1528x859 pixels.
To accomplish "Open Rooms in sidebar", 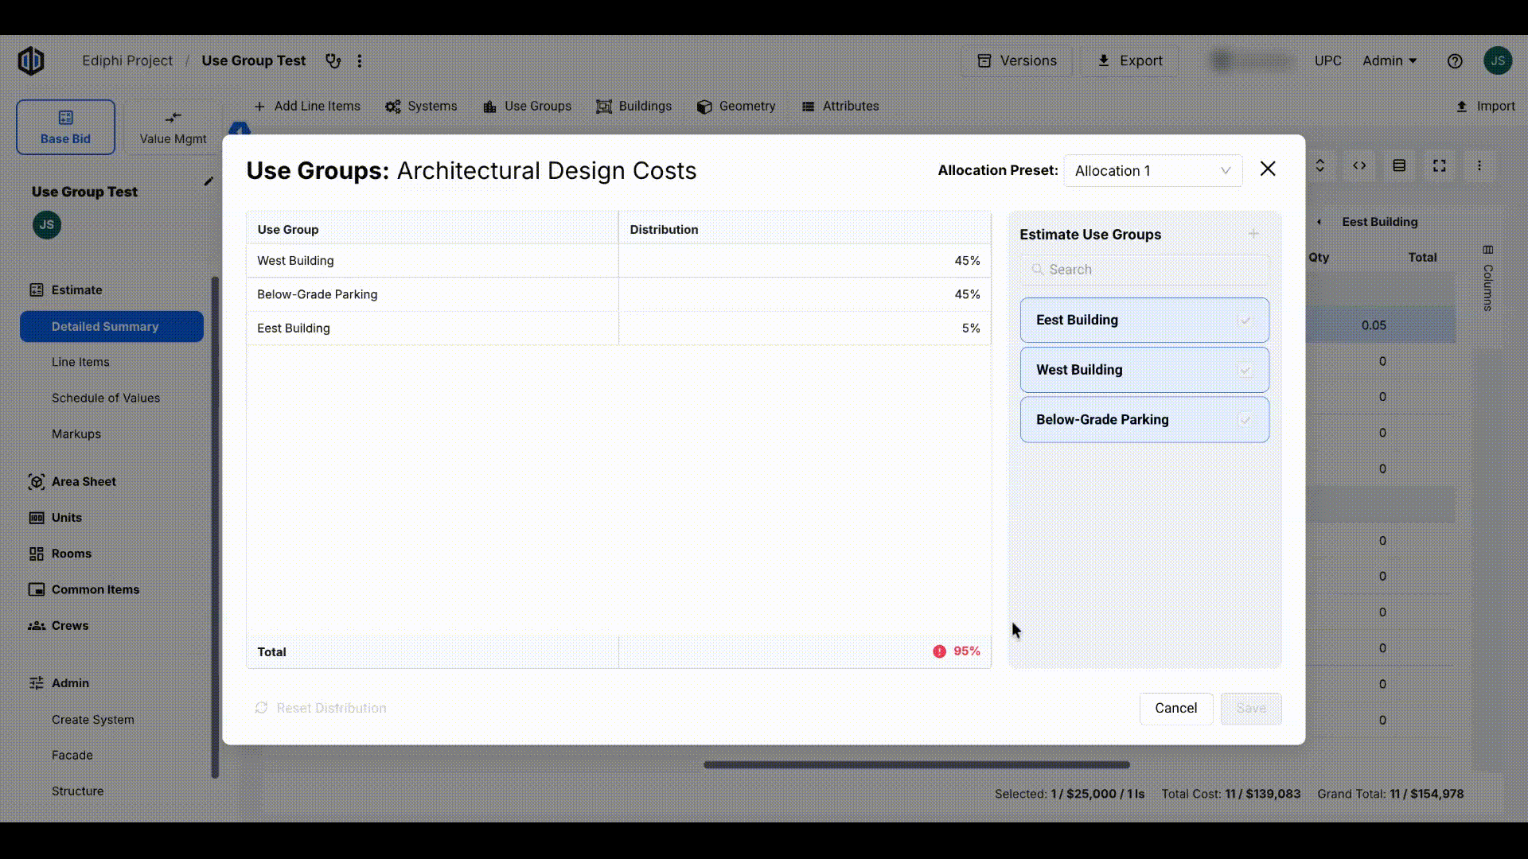I will tap(60, 554).
